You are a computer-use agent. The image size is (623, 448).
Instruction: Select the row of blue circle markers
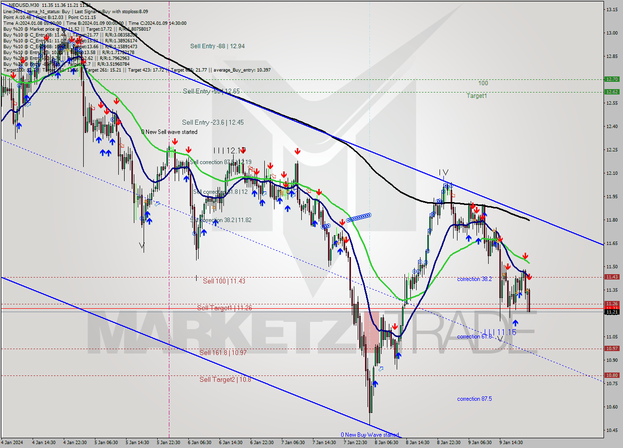[x=359, y=218]
